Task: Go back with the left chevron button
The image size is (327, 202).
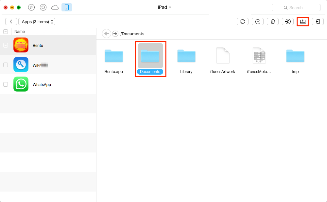Action: [11, 22]
